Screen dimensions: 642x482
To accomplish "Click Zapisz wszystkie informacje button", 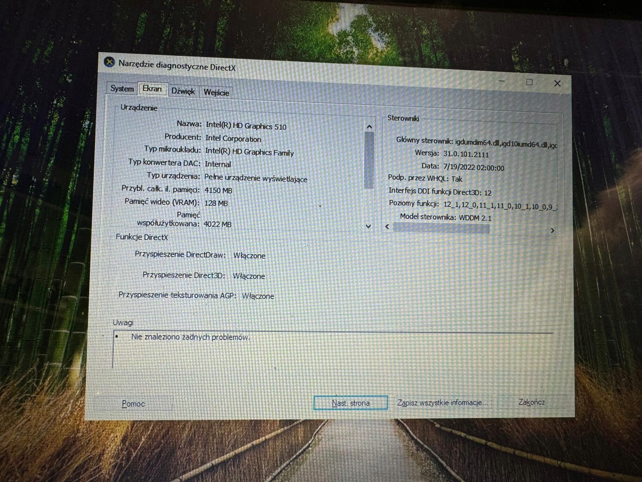I will [x=442, y=402].
